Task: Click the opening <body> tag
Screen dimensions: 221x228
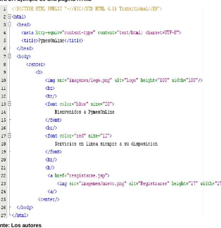Action: [23, 56]
